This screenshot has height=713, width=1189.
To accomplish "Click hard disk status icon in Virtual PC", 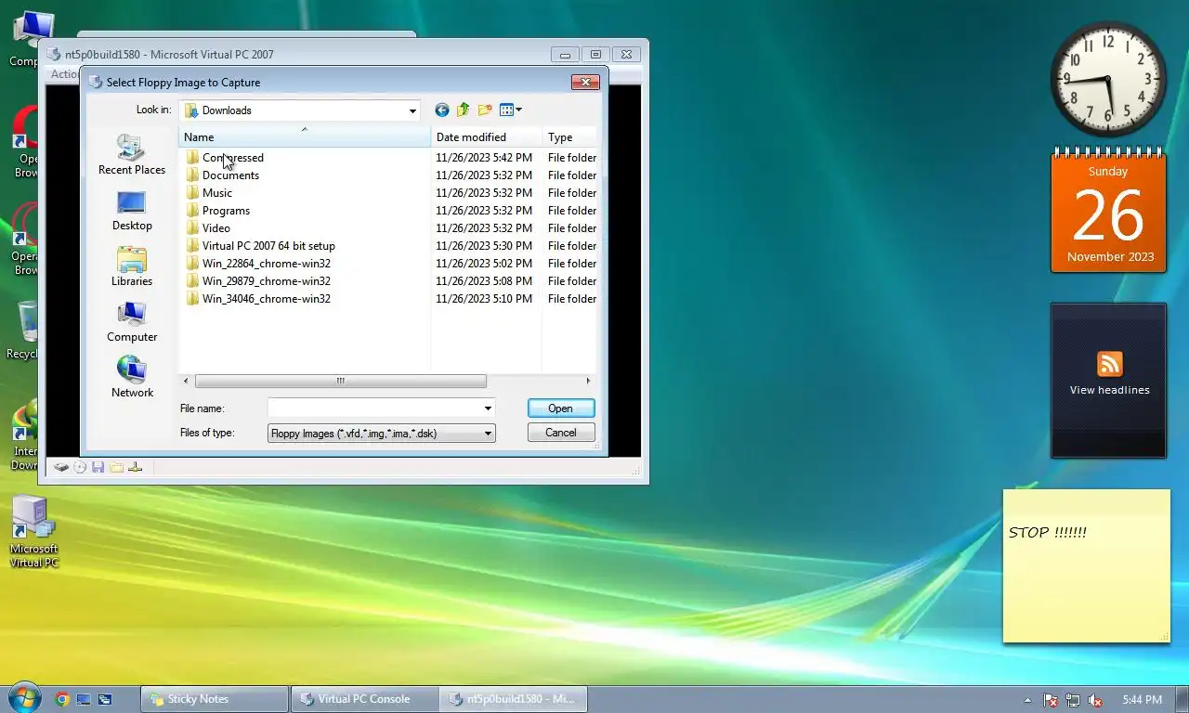I will [x=61, y=467].
